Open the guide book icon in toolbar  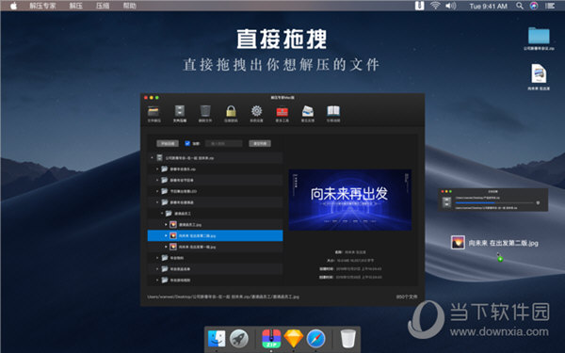[333, 111]
